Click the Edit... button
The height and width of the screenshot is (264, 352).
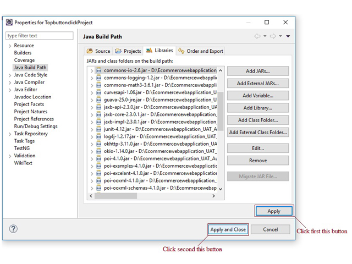258,148
